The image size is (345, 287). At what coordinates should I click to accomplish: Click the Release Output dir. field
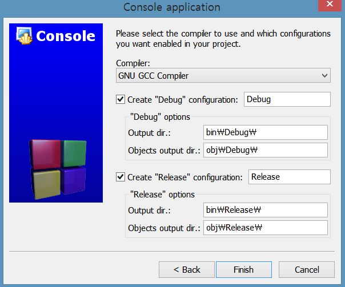pos(266,210)
